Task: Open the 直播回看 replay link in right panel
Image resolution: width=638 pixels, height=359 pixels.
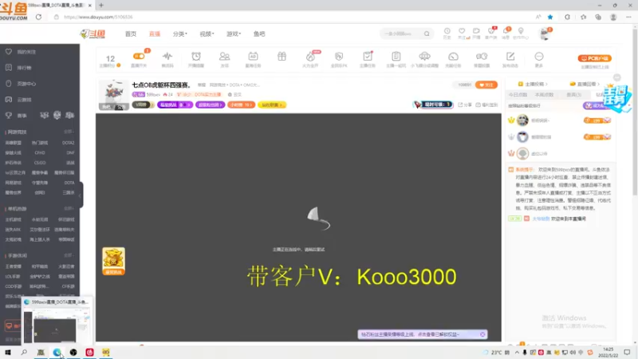Action: (x=585, y=84)
